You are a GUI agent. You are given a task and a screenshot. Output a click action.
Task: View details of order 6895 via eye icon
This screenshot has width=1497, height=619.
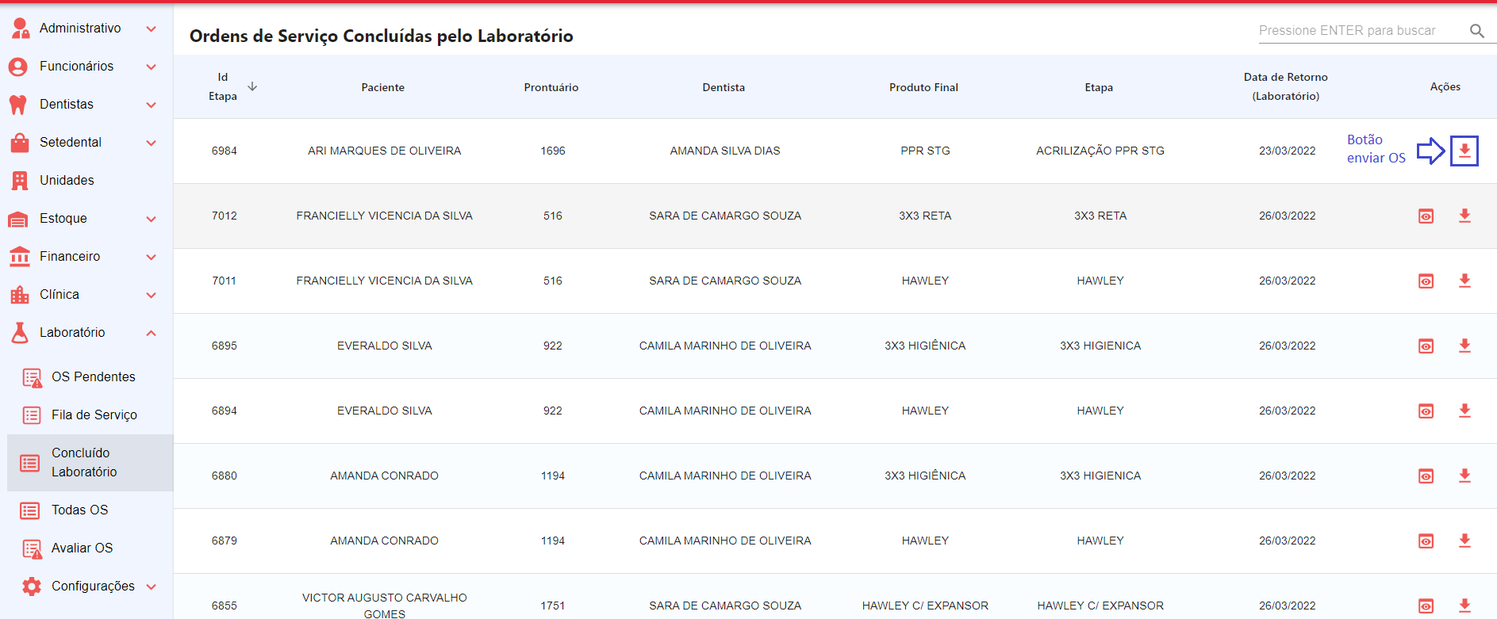pyautogui.click(x=1426, y=346)
